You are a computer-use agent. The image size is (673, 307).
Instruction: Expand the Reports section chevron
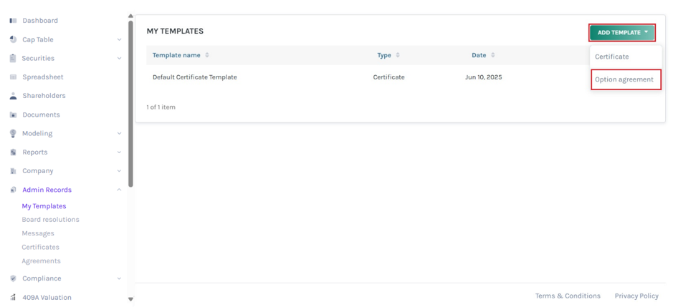(x=119, y=152)
